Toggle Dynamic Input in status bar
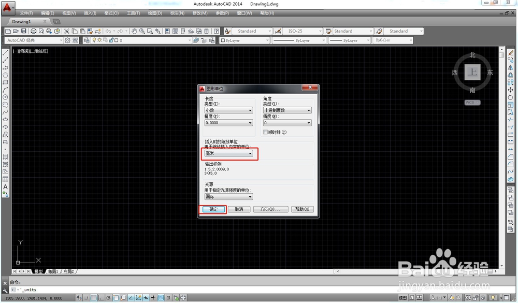 (x=146, y=298)
